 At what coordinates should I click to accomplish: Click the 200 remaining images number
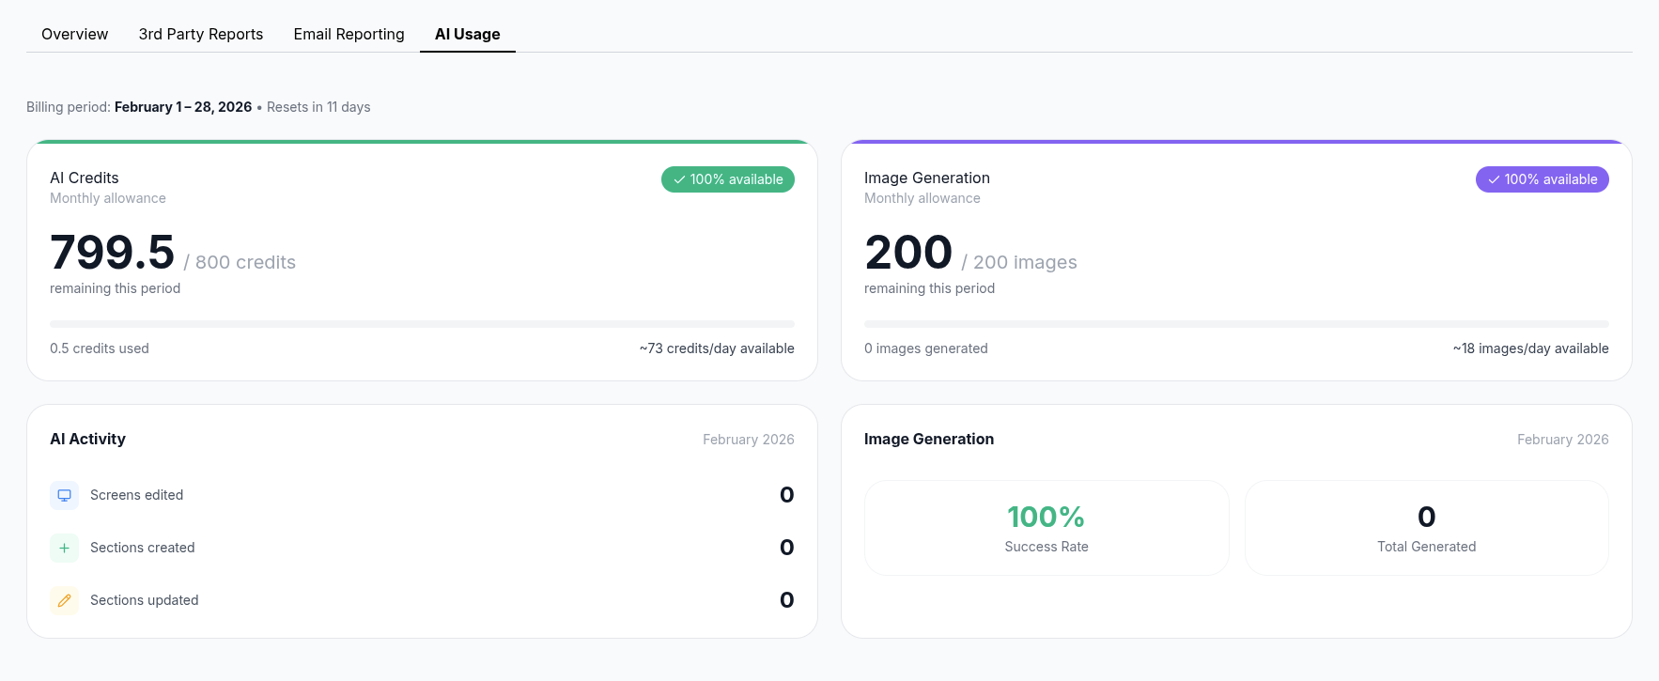pos(908,253)
